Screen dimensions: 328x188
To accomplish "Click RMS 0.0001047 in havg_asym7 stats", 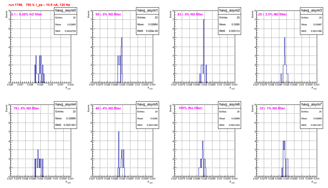I will click(x=312, y=125).
